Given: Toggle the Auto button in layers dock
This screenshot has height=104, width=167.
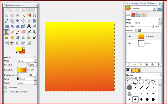Looking at the screenshot, I should click(x=159, y=8).
